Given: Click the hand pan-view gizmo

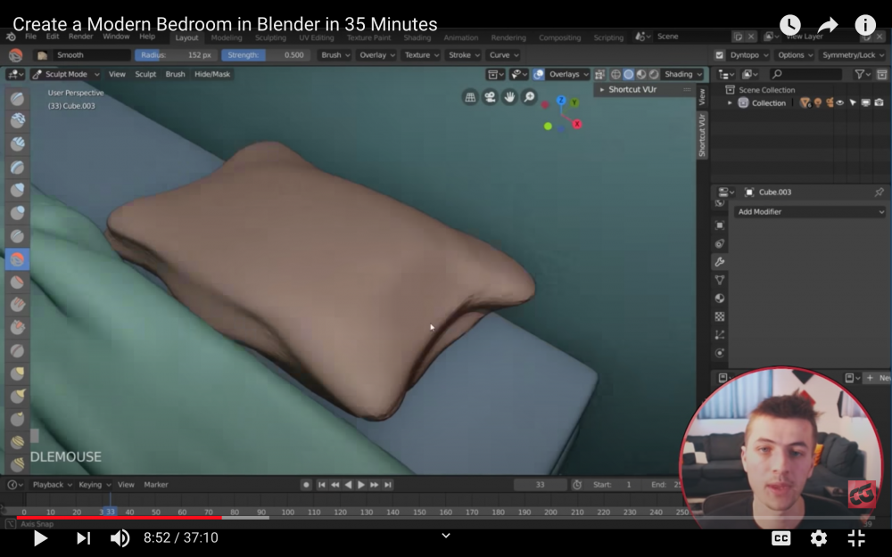Looking at the screenshot, I should (509, 97).
